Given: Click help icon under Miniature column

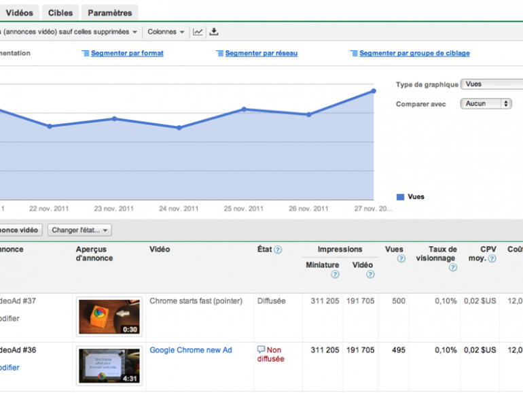Looking at the screenshot, I should click(335, 275).
